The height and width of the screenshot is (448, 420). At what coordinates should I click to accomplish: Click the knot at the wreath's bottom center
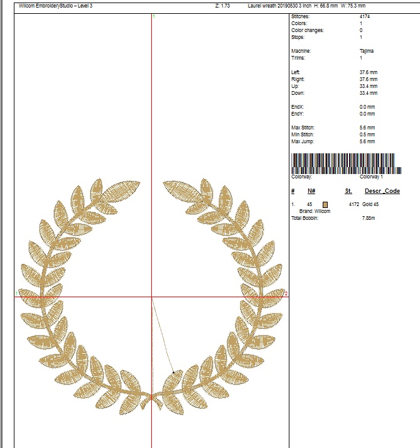click(x=152, y=396)
